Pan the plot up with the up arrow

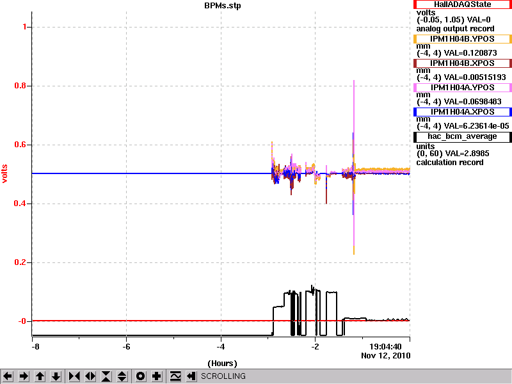40,376
